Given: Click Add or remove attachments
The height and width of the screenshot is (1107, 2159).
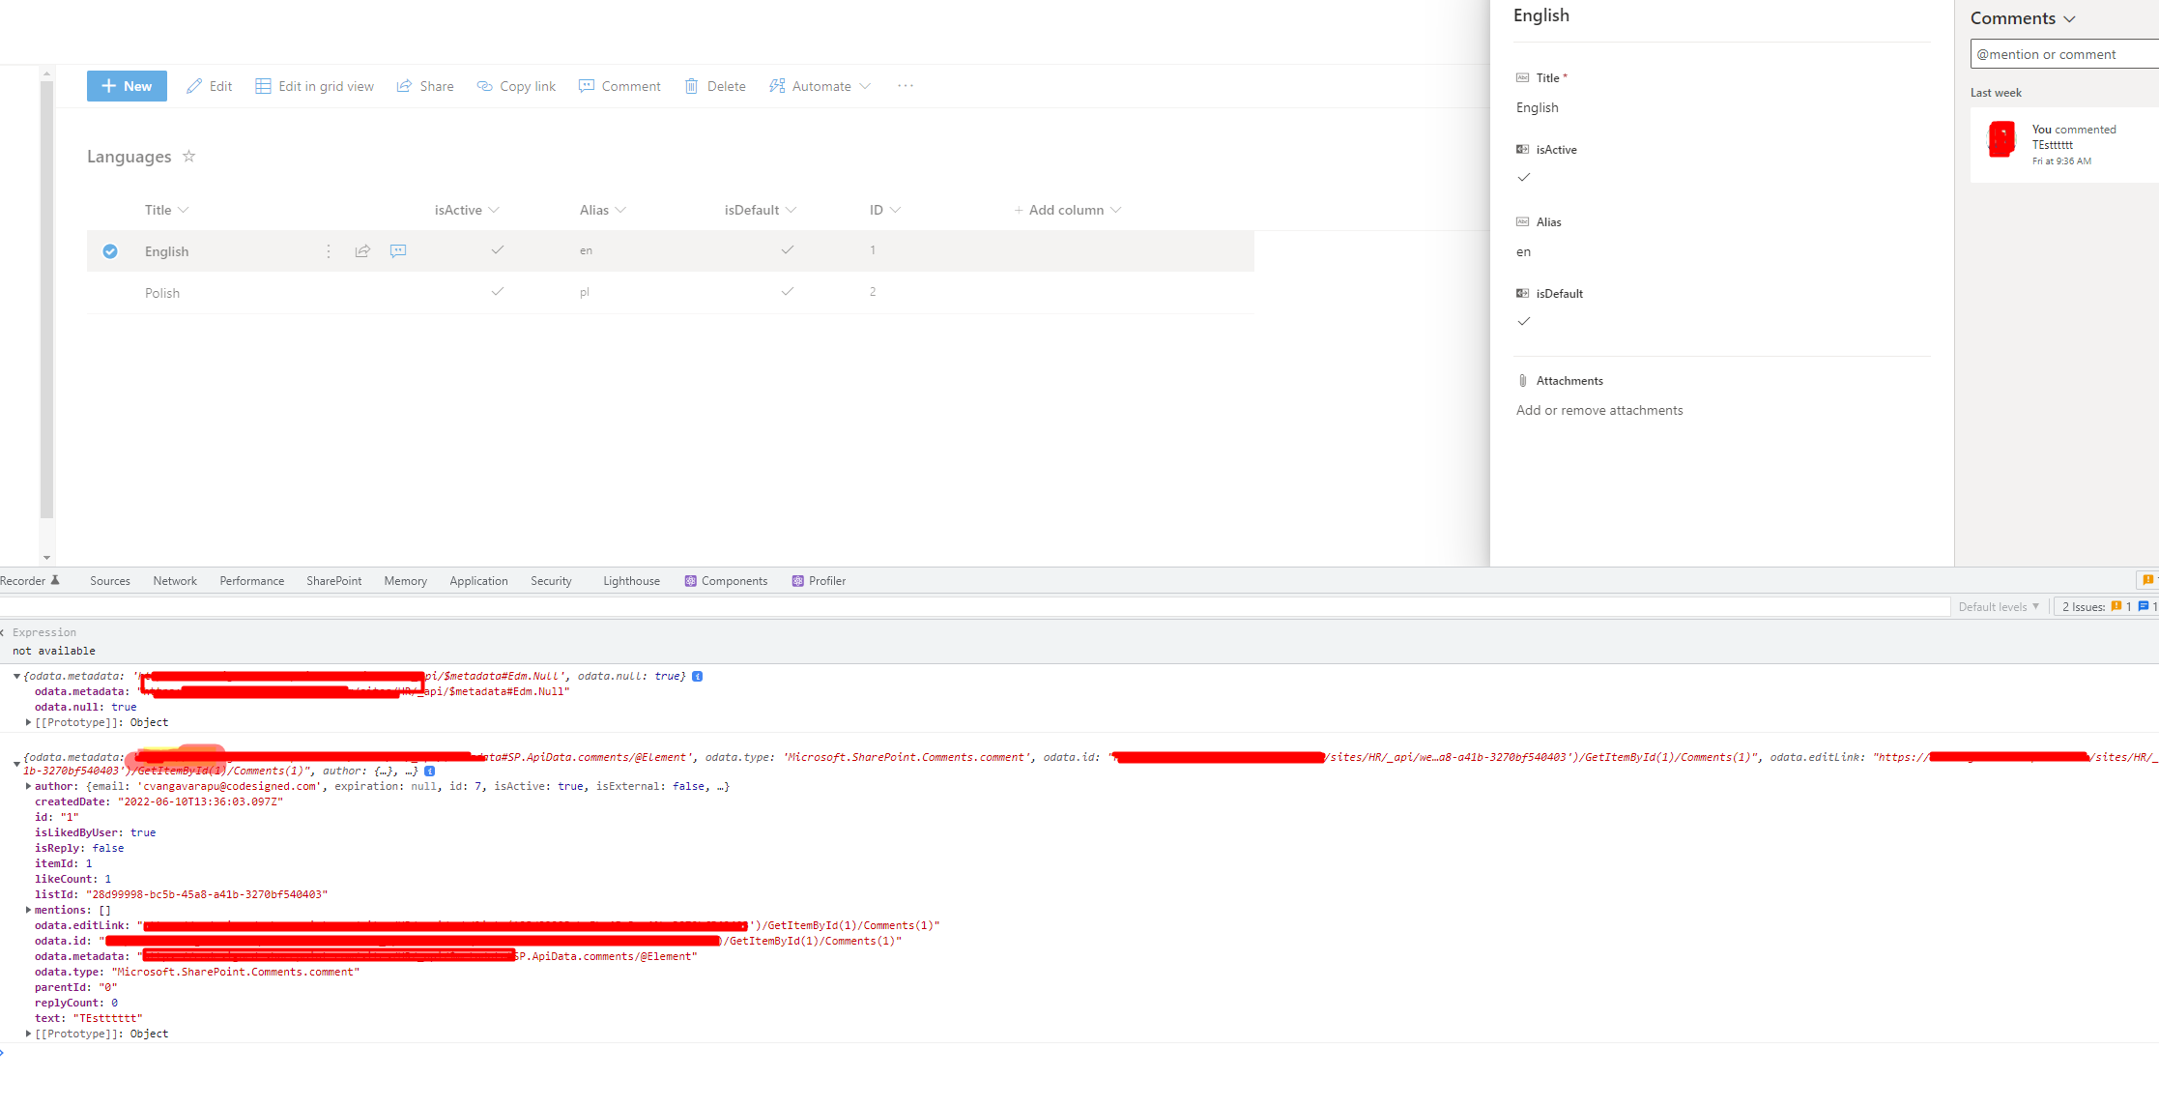Looking at the screenshot, I should click(x=1599, y=410).
